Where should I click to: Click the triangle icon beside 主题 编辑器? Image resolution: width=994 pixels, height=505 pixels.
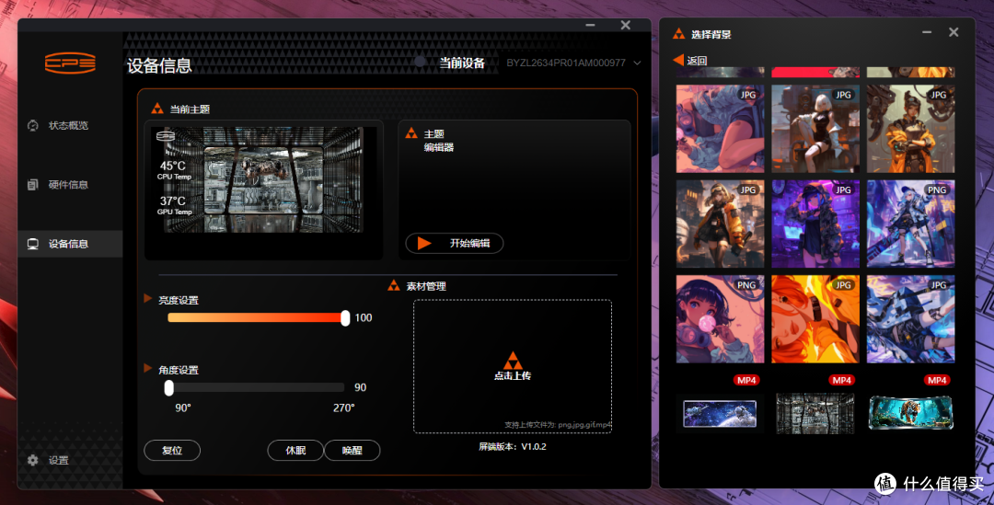coord(411,132)
